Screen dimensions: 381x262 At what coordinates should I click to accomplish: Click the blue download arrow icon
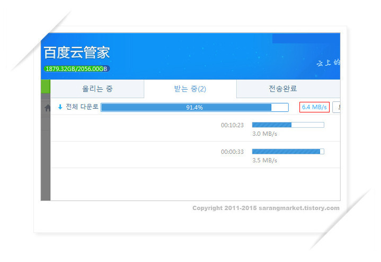click(60, 107)
